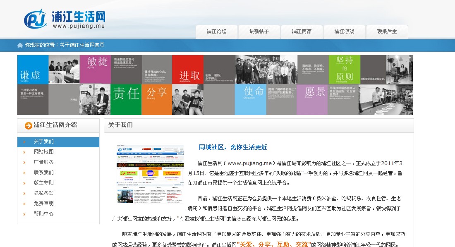Click www.pujiang.me text under the logo
The height and width of the screenshot is (247, 455).
79,26
